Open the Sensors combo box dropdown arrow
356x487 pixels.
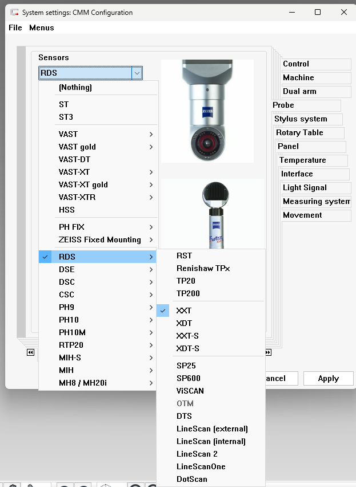point(137,73)
